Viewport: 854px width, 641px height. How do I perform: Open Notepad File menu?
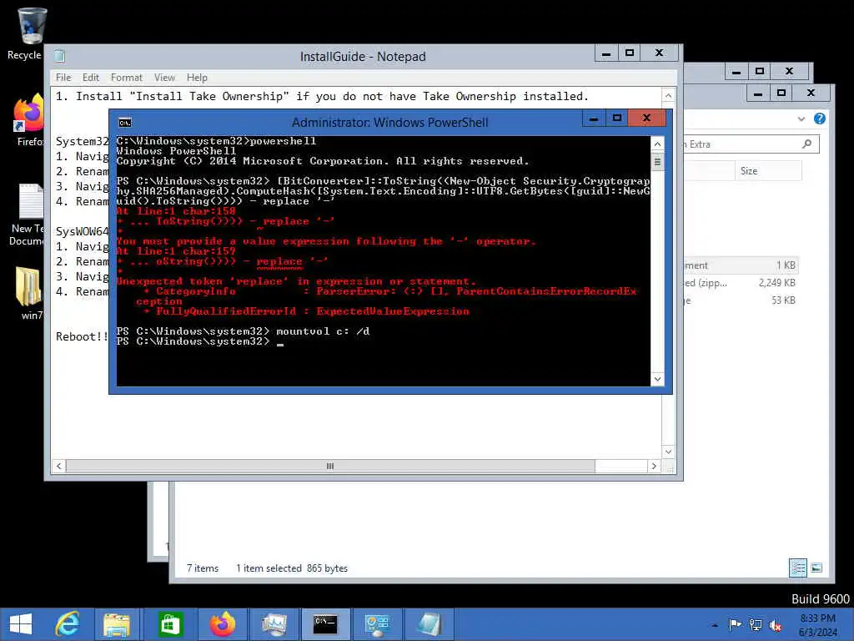pyautogui.click(x=63, y=78)
